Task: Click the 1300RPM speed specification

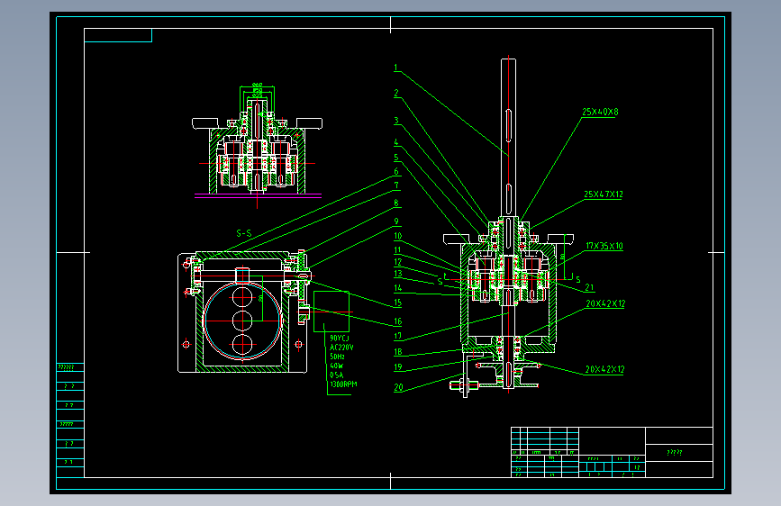Action: click(x=343, y=384)
